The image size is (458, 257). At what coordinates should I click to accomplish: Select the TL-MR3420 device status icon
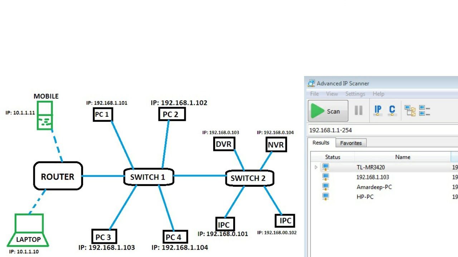tap(326, 167)
